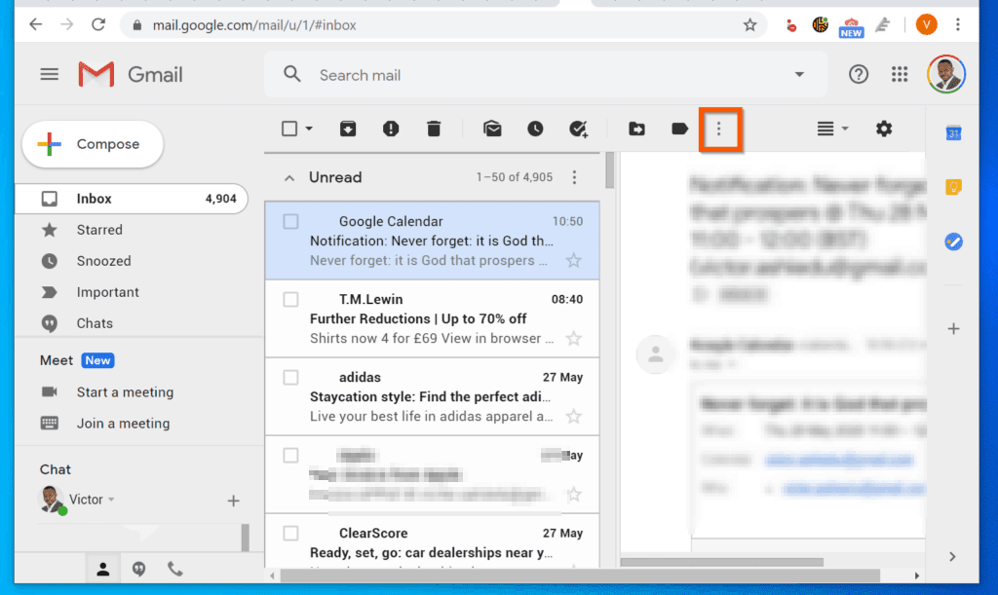Collapse the Unread section
998x595 pixels.
point(289,177)
